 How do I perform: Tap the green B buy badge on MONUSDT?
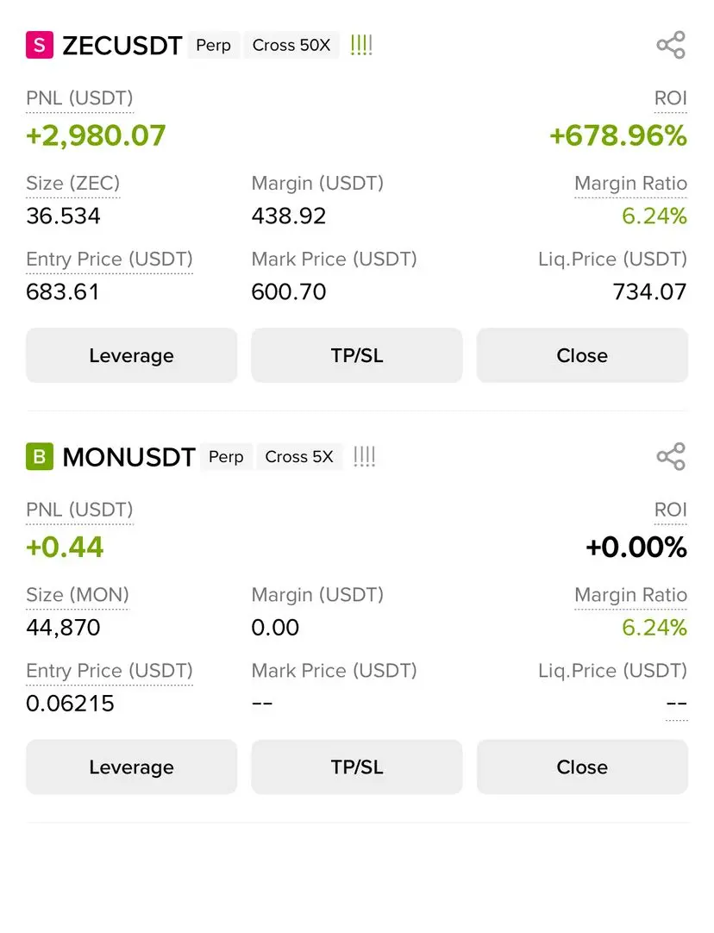pos(40,457)
